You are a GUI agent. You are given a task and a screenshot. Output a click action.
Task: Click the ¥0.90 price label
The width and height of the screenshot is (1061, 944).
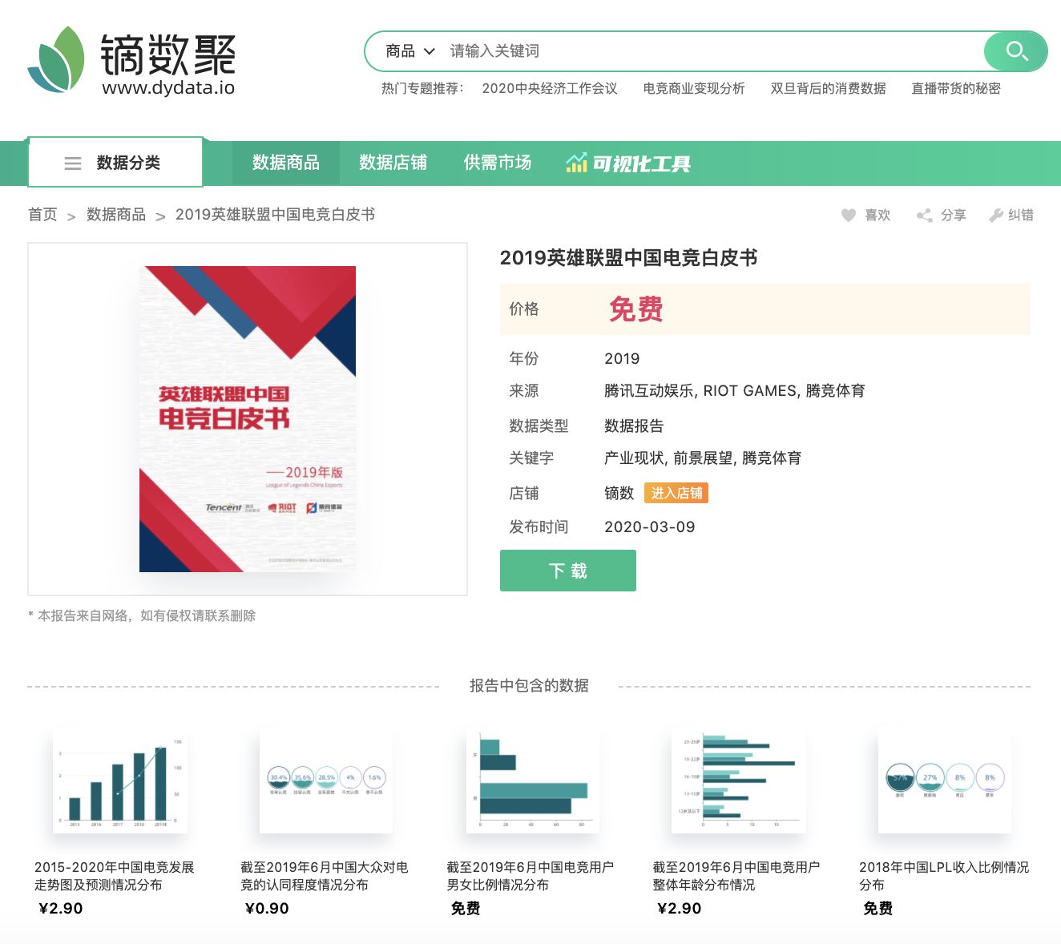(267, 908)
